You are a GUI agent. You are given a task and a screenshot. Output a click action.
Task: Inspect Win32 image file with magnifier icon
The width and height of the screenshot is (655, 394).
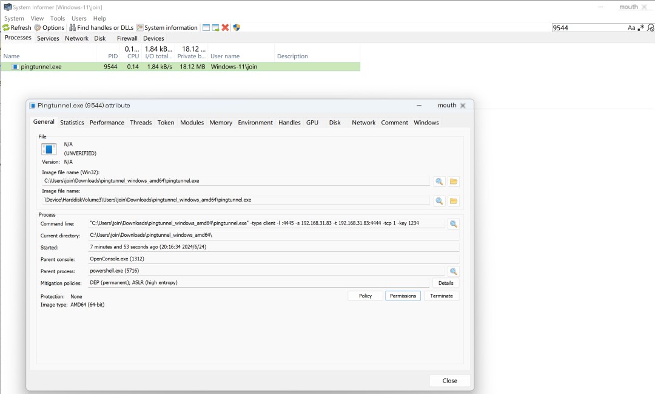point(439,182)
